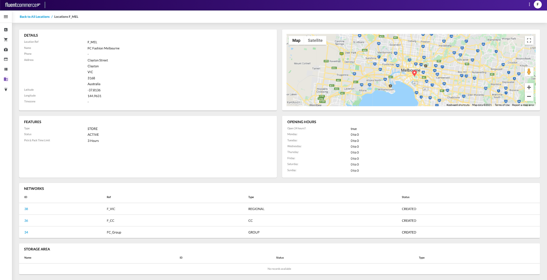Open the list icon in sidebar
Viewport: 547px width, 280px height.
tap(6, 69)
